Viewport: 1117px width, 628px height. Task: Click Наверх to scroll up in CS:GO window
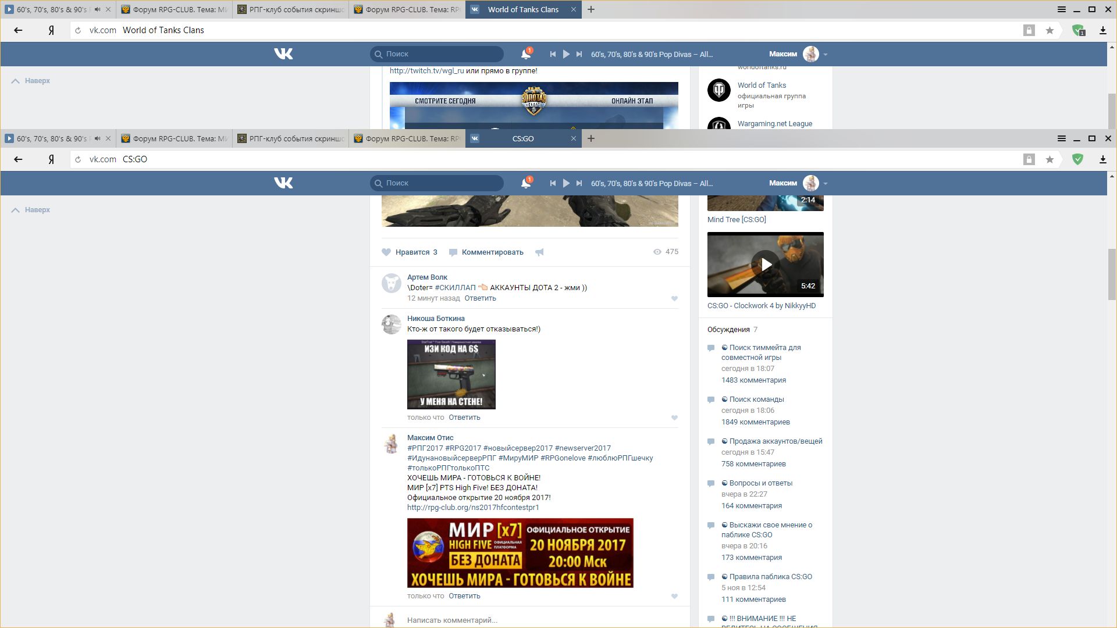(31, 210)
